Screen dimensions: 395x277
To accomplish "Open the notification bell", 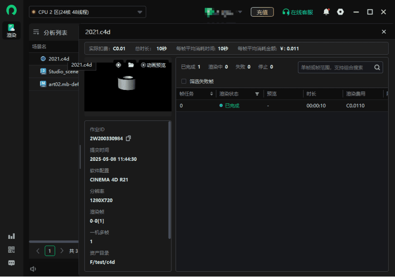I will 326,12.
